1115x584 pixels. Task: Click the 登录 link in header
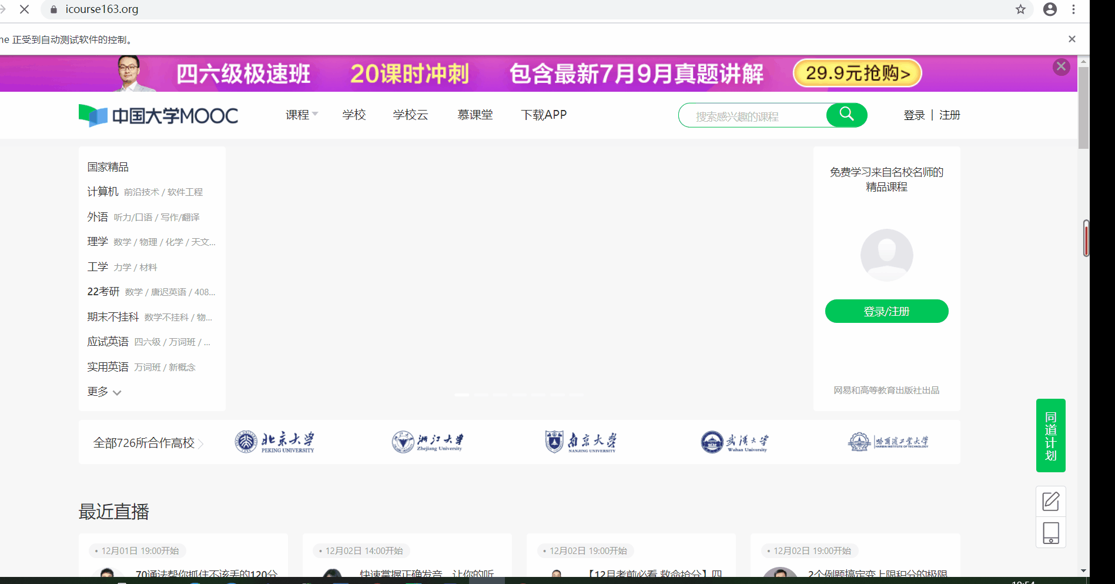914,115
